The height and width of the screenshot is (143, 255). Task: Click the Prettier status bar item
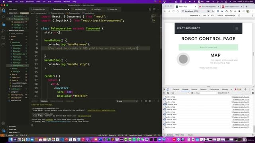(x=148, y=135)
